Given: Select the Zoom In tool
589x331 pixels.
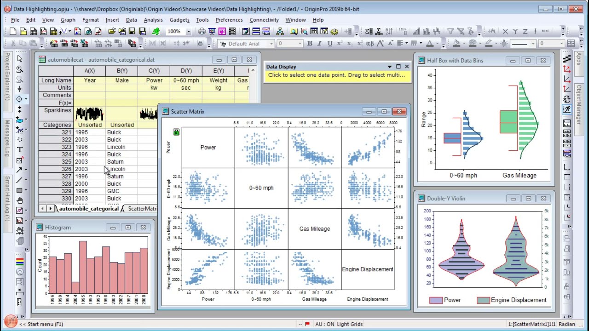Looking at the screenshot, I should pyautogui.click(x=19, y=69).
